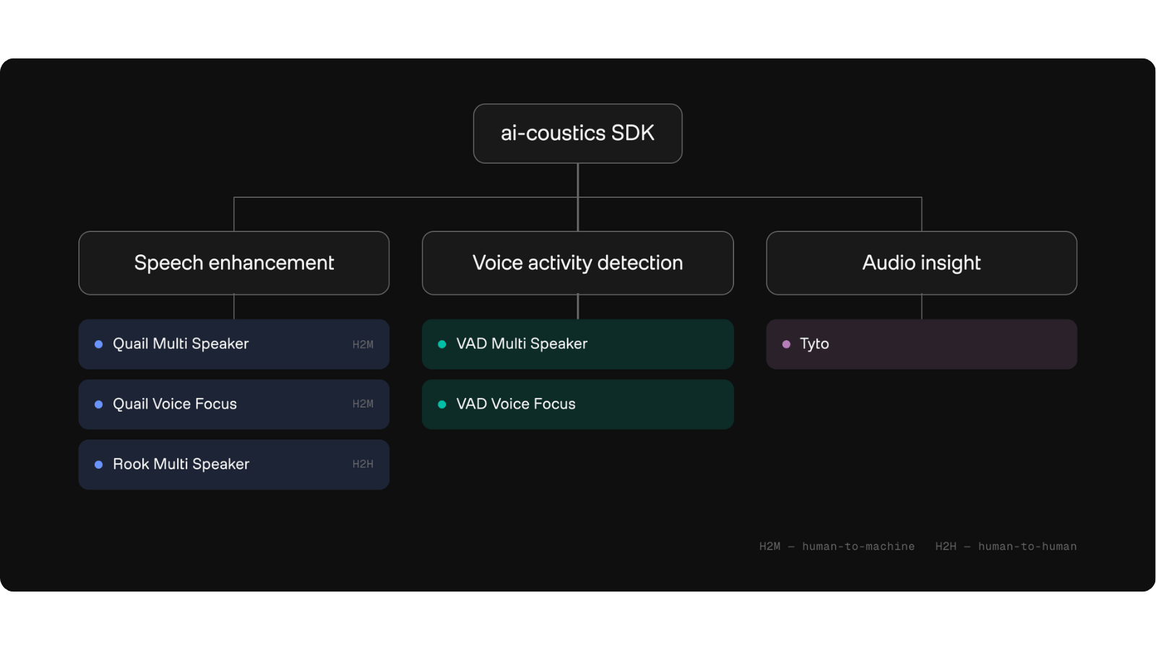
Task: Click the 'H2H – human-to-human' legend text
Action: click(x=1006, y=547)
